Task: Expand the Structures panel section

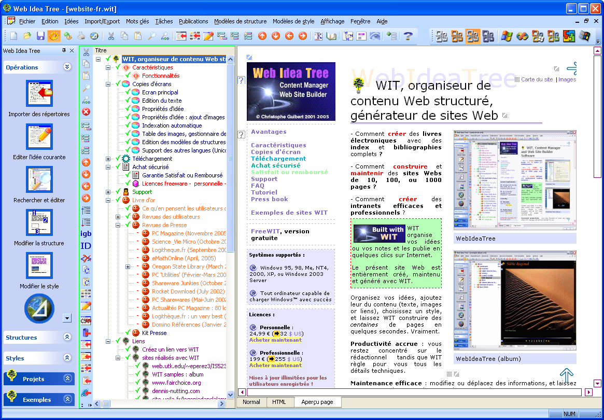Action: coord(67,337)
